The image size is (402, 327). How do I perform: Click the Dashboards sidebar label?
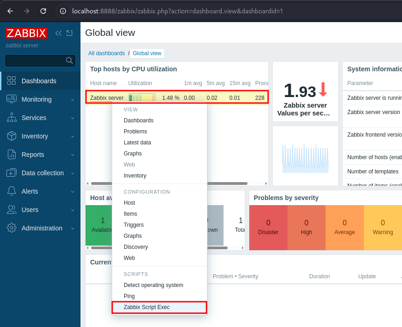[39, 81]
